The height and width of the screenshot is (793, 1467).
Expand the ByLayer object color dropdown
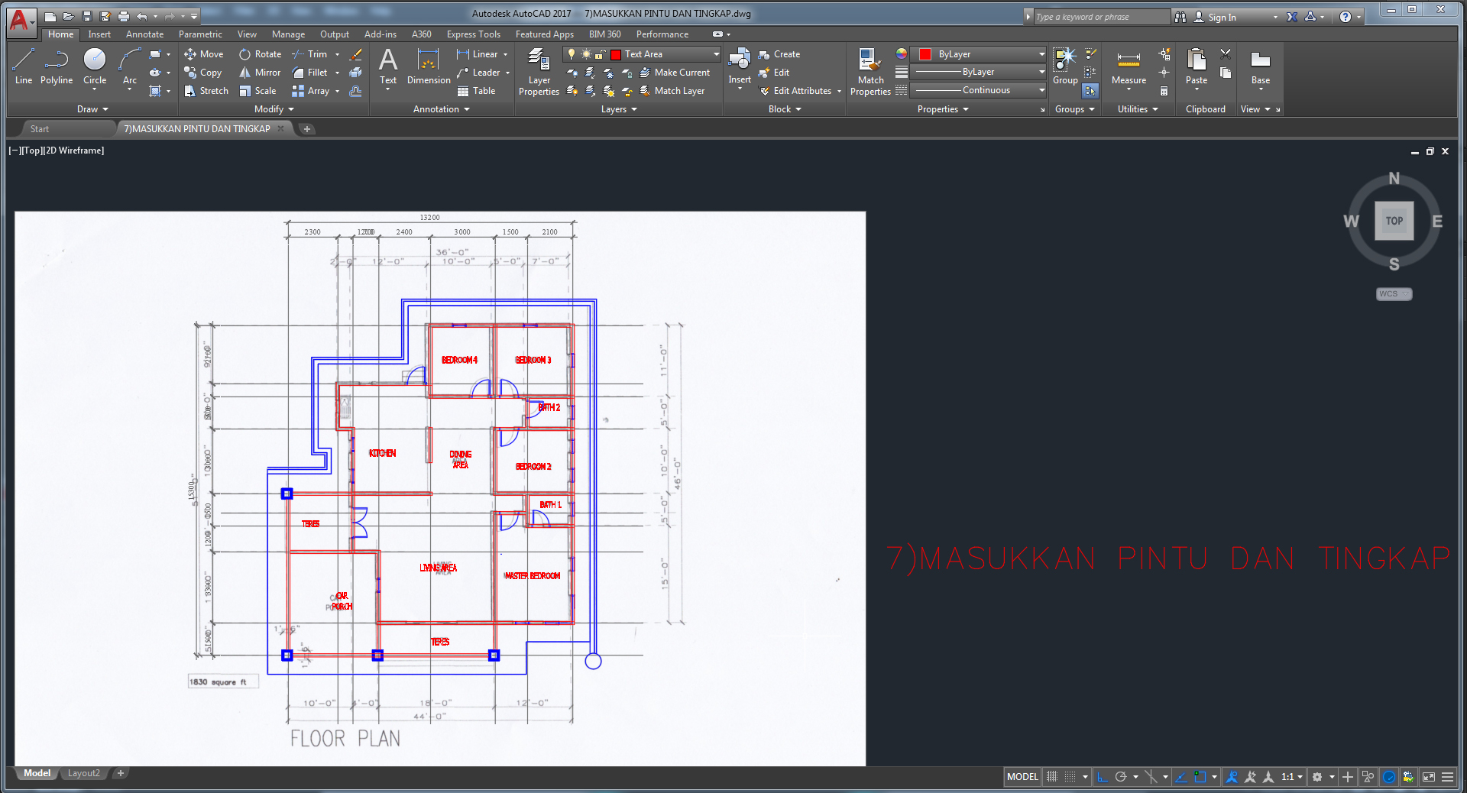pos(1041,54)
